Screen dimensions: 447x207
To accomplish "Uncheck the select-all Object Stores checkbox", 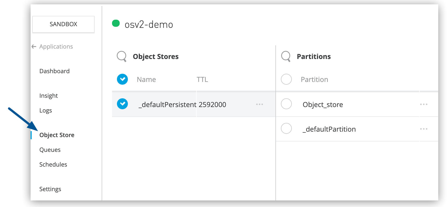I will (122, 79).
